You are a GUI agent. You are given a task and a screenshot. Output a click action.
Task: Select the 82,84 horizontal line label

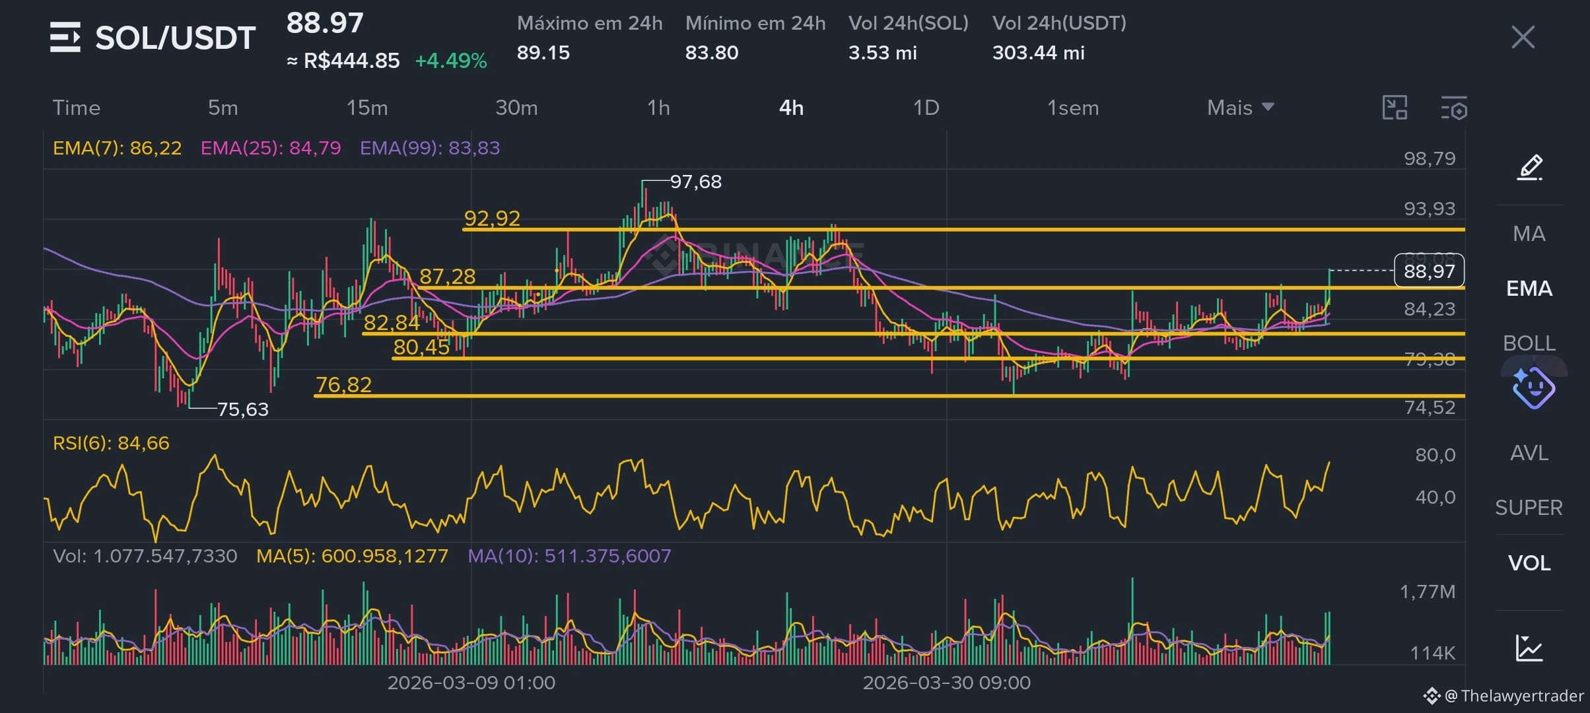(x=392, y=322)
